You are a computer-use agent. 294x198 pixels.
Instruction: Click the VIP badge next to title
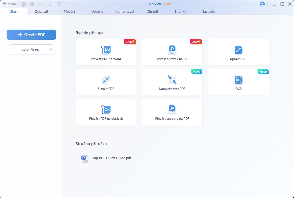click(168, 4)
